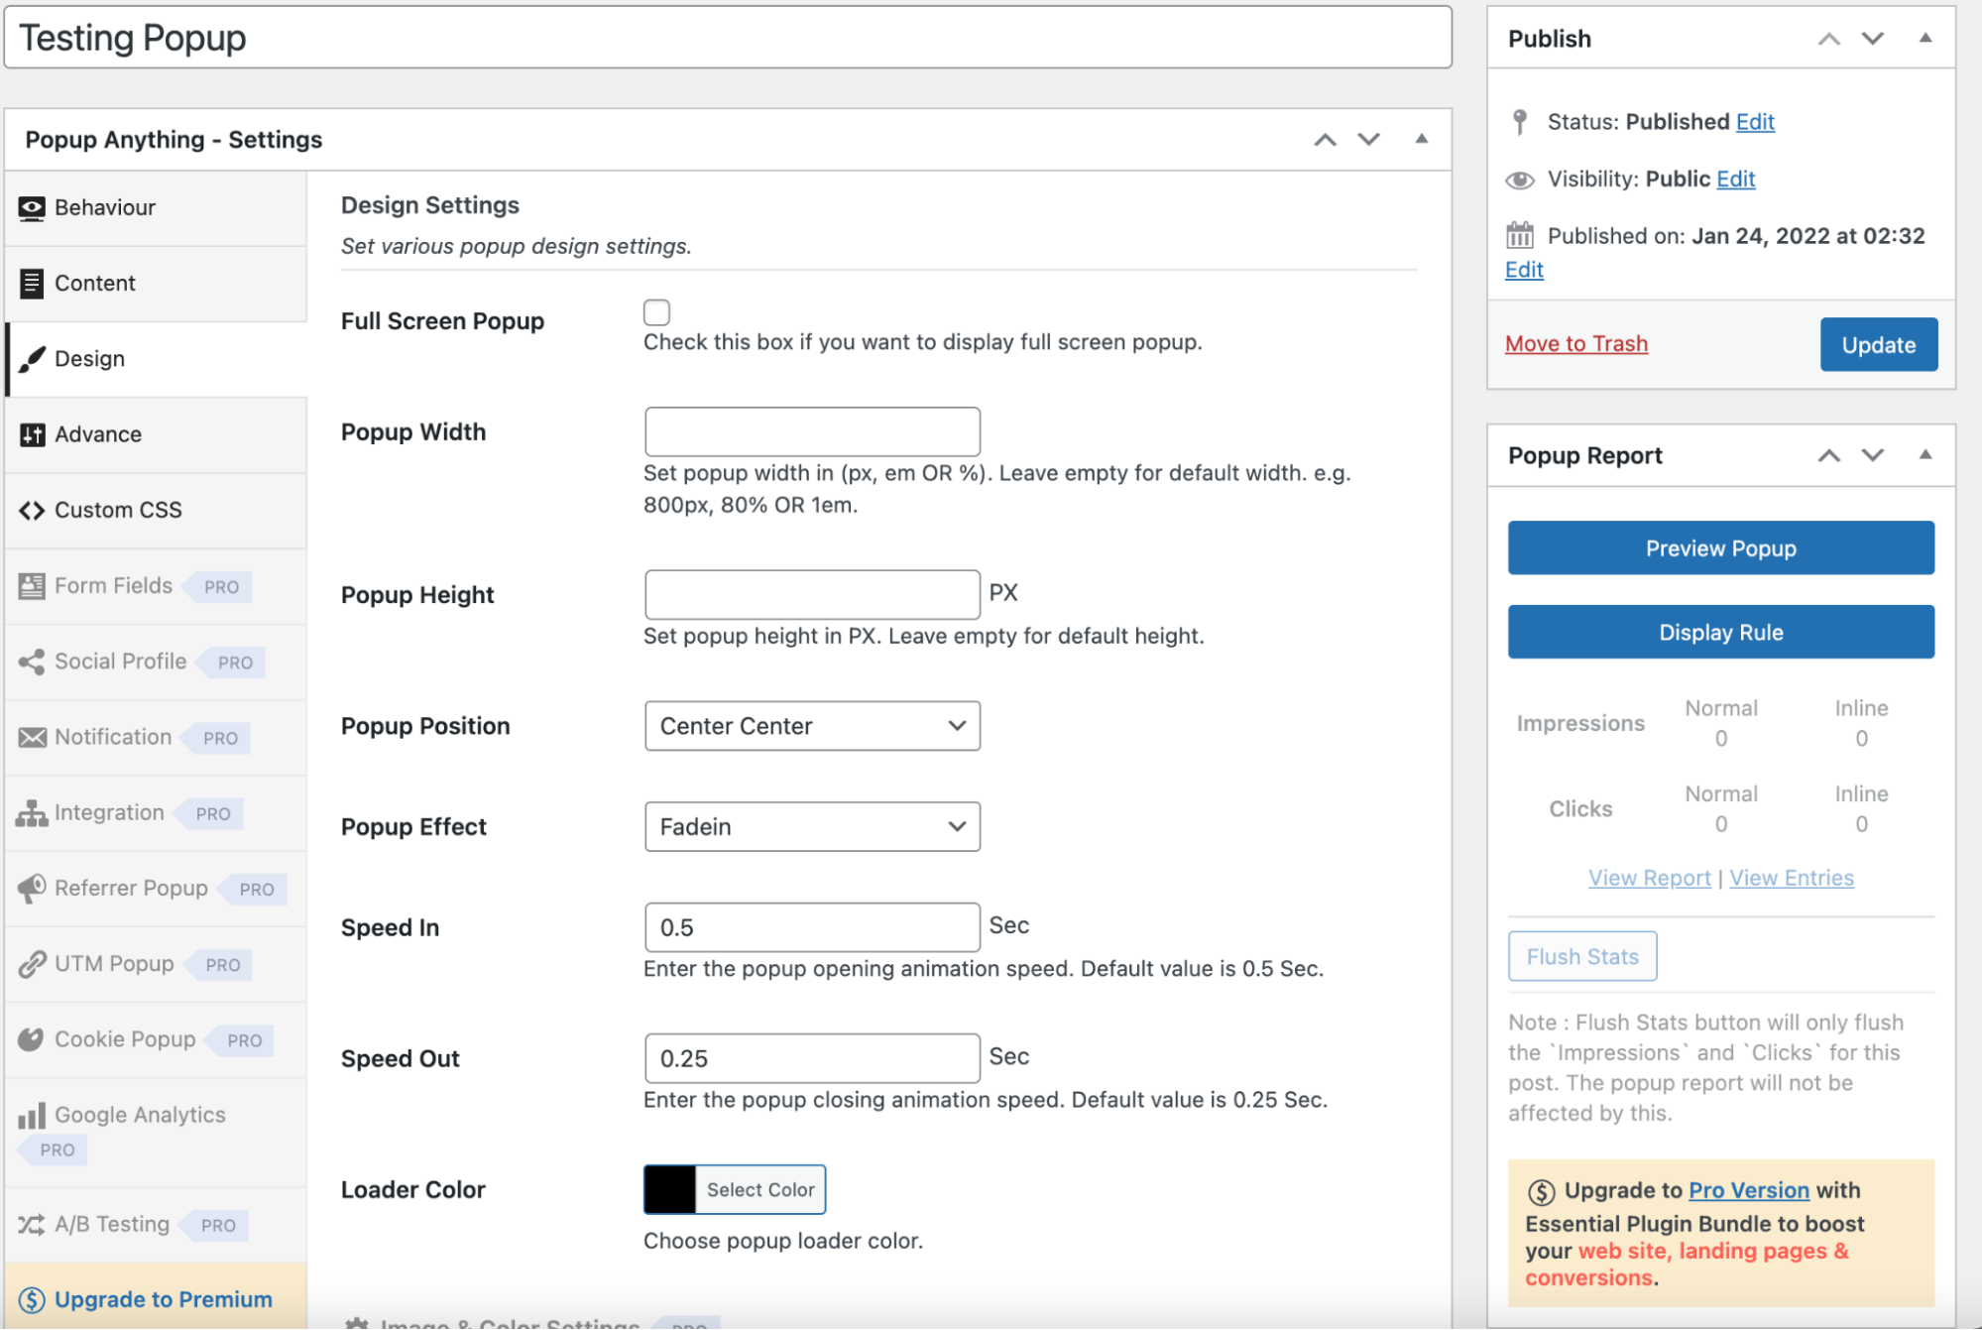Click the Behaviour monitor icon
The width and height of the screenshot is (1982, 1330).
click(32, 208)
